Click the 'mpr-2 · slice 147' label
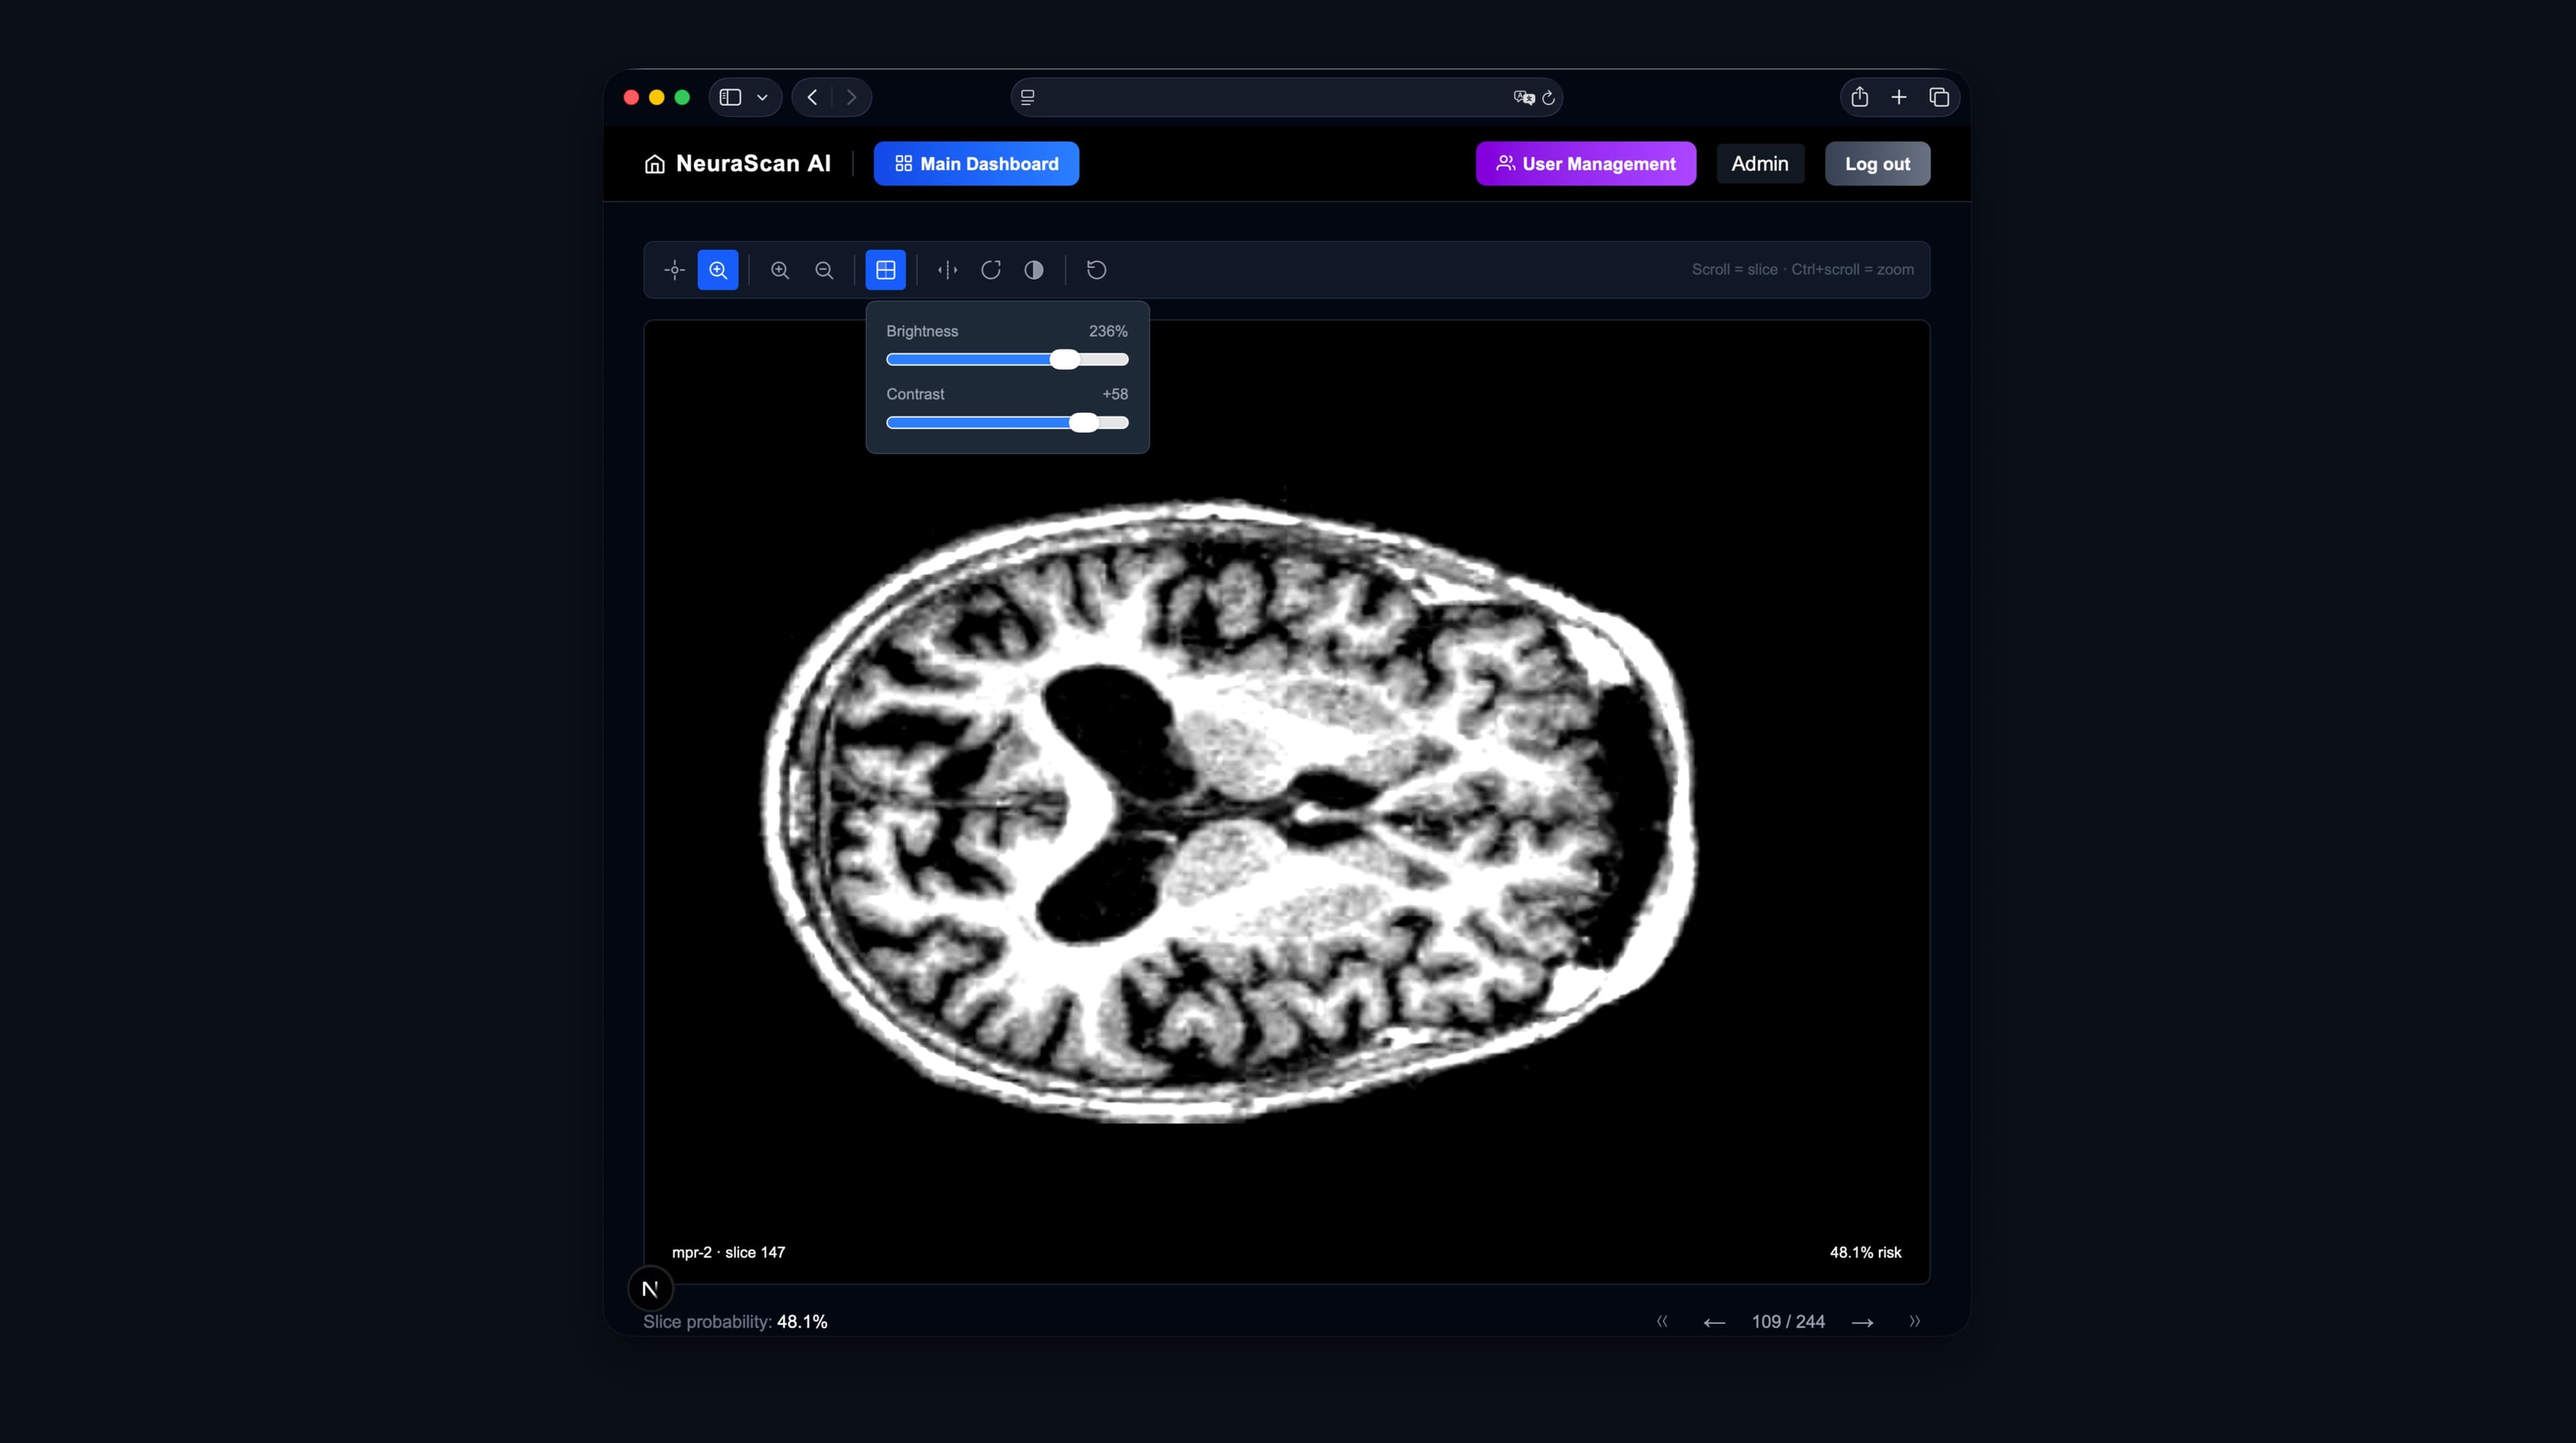This screenshot has height=1443, width=2576. pyautogui.click(x=728, y=1252)
